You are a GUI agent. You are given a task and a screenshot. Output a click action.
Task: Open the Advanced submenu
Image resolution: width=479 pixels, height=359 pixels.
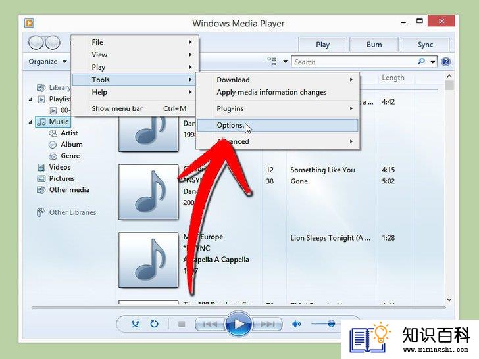[x=278, y=141]
